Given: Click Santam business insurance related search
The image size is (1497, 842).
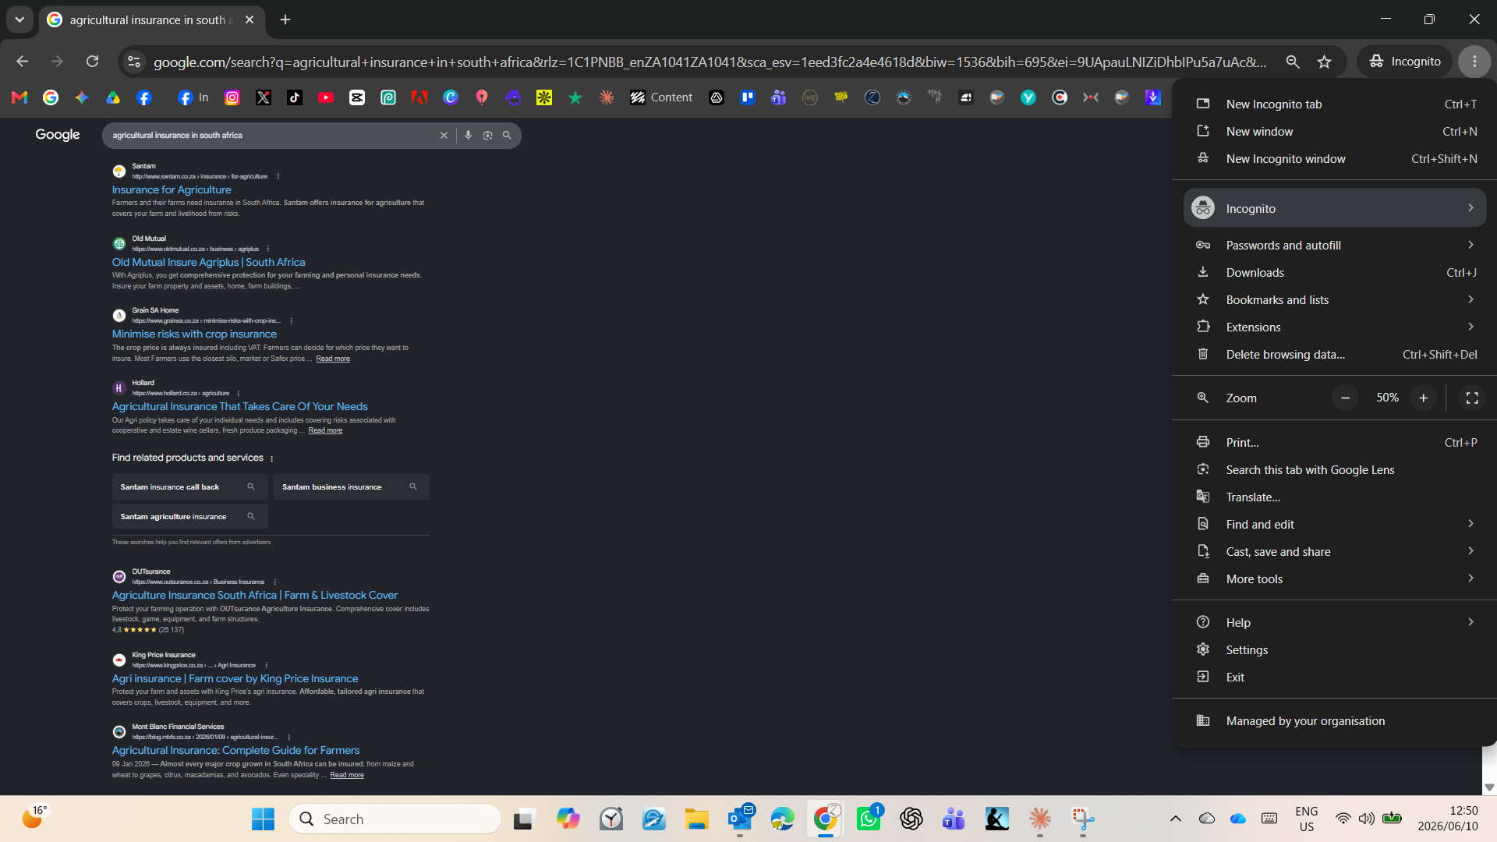Looking at the screenshot, I should coord(351,487).
